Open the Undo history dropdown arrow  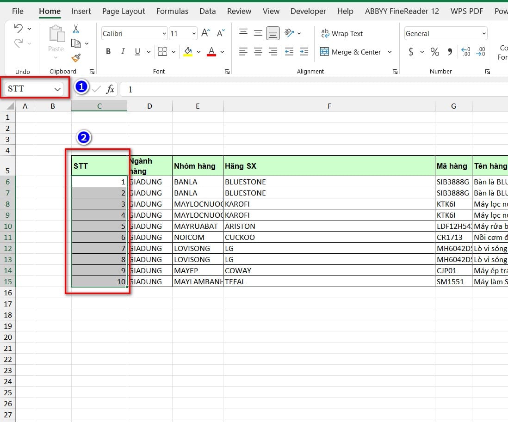30,29
